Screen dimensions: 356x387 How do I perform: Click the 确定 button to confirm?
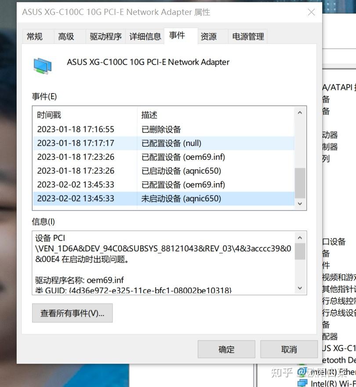226,349
